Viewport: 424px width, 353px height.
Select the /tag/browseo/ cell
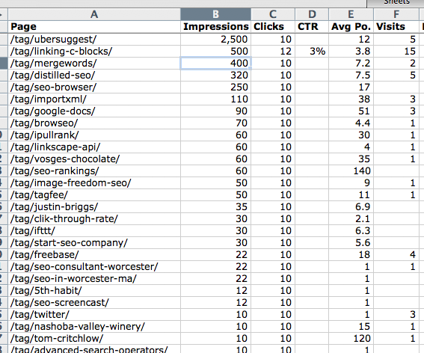(x=94, y=123)
